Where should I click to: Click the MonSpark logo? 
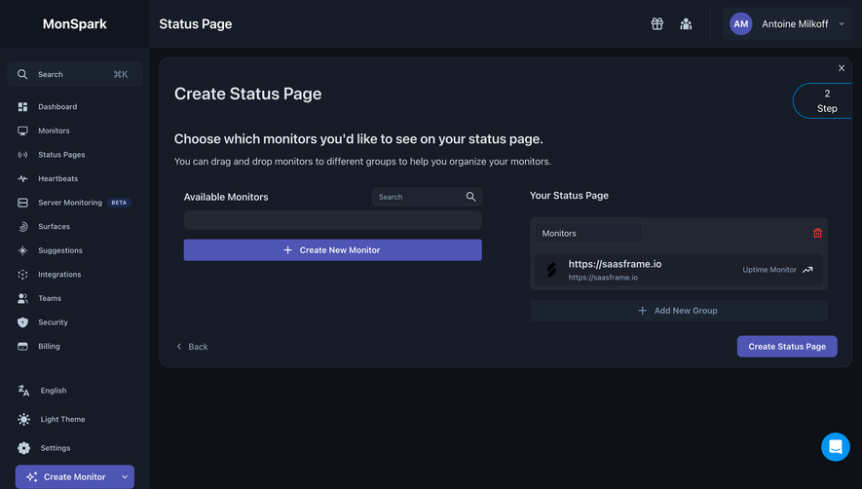tap(75, 23)
